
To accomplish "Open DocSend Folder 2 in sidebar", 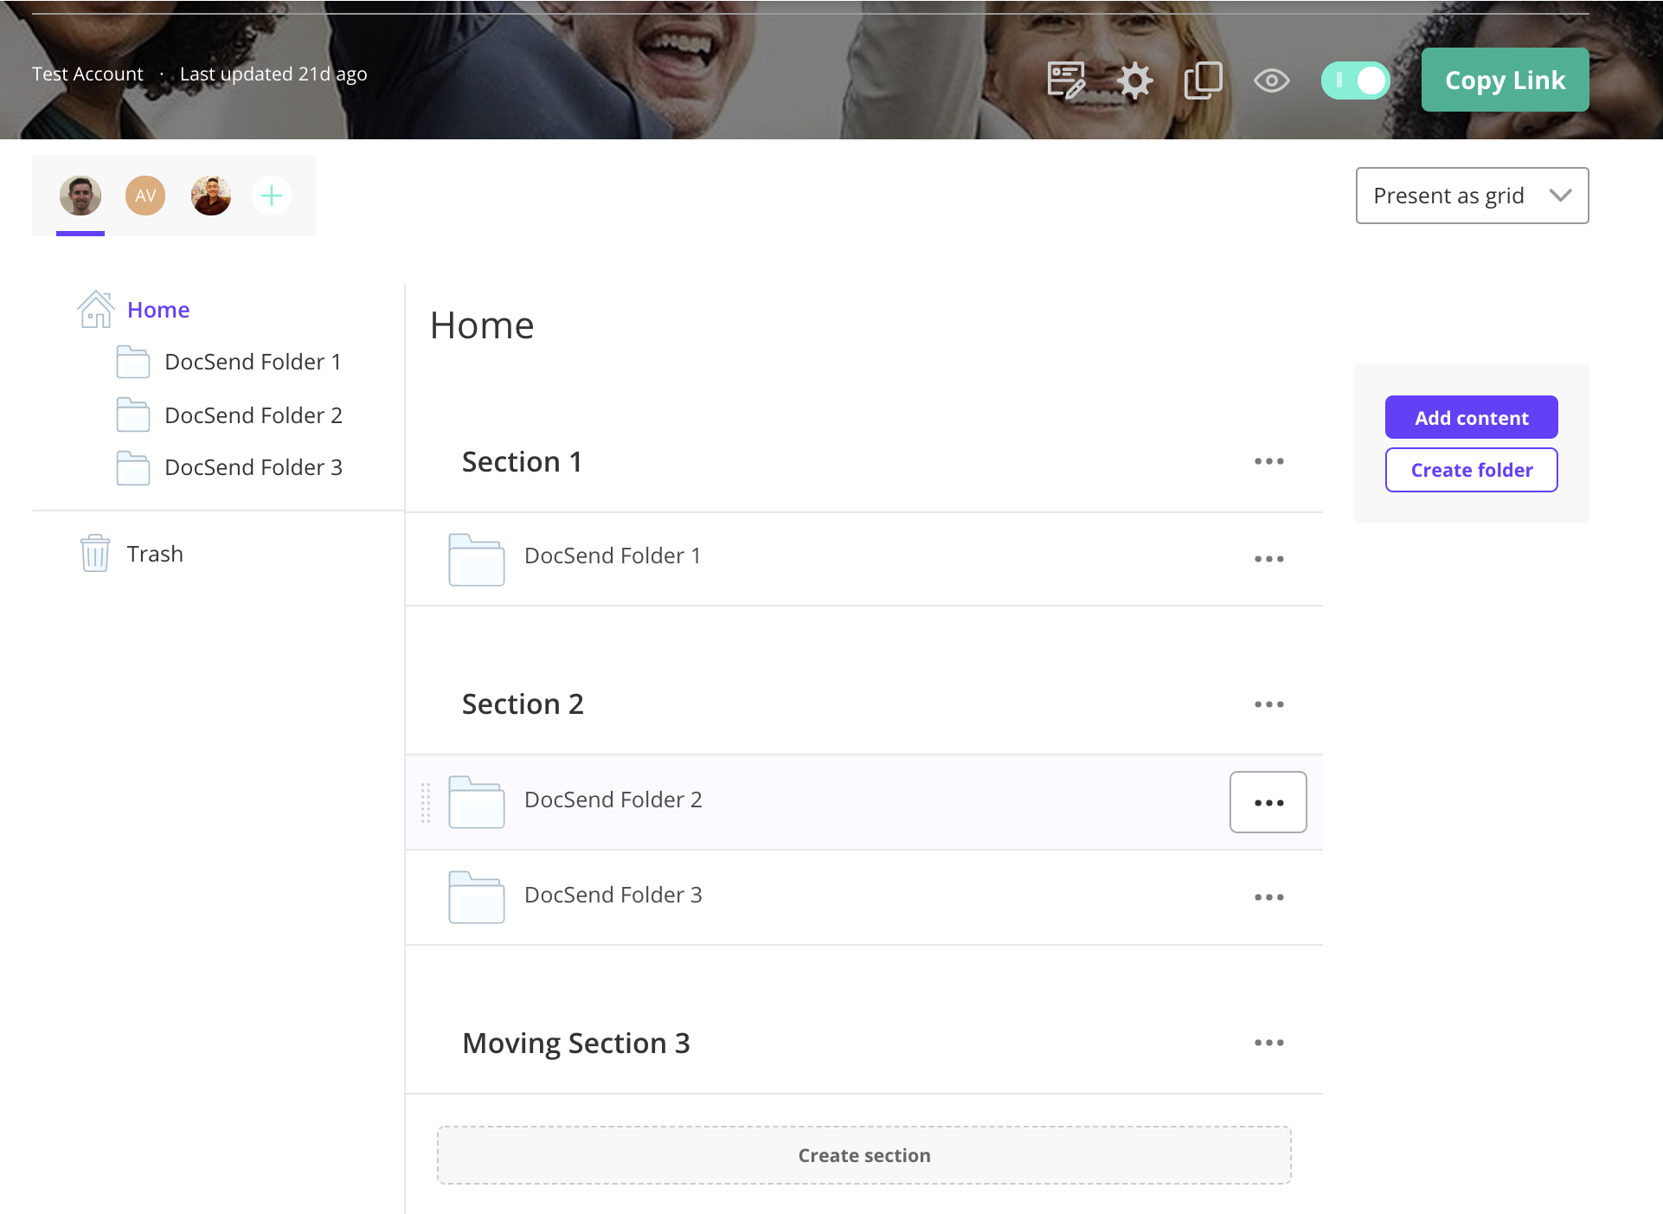I will tap(254, 415).
